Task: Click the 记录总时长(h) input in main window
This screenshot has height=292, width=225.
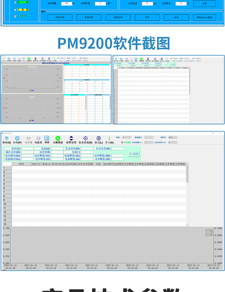Action: [x=173, y=142]
